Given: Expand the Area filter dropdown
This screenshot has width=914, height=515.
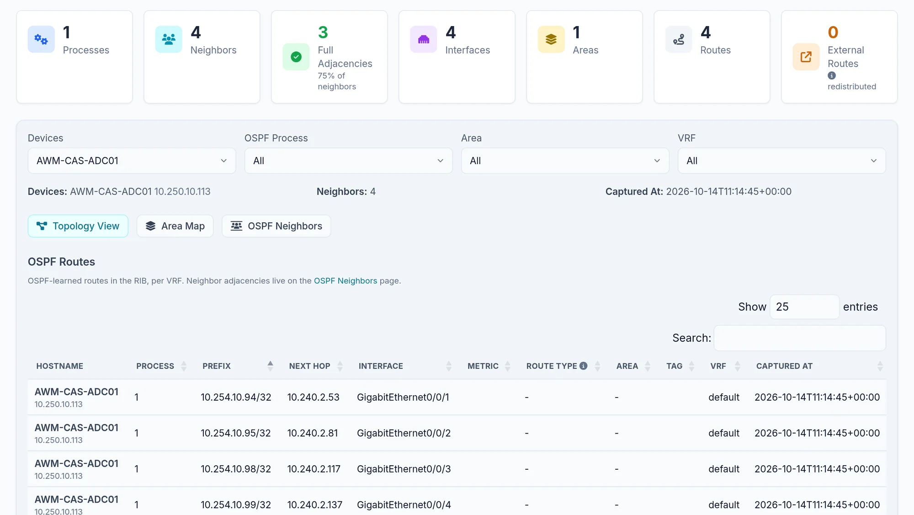Looking at the screenshot, I should [565, 161].
